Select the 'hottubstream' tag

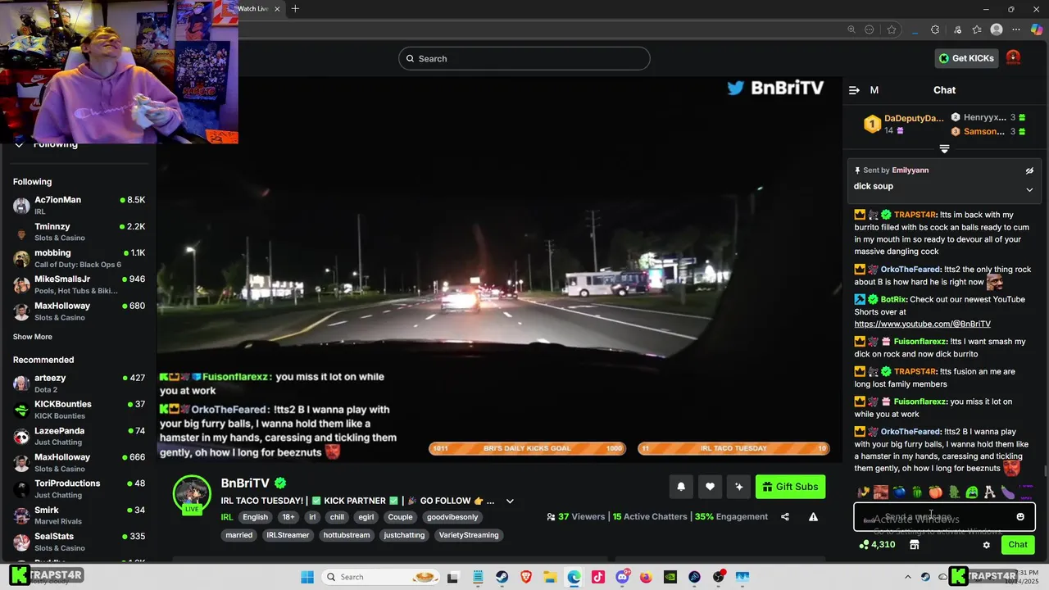click(x=347, y=535)
